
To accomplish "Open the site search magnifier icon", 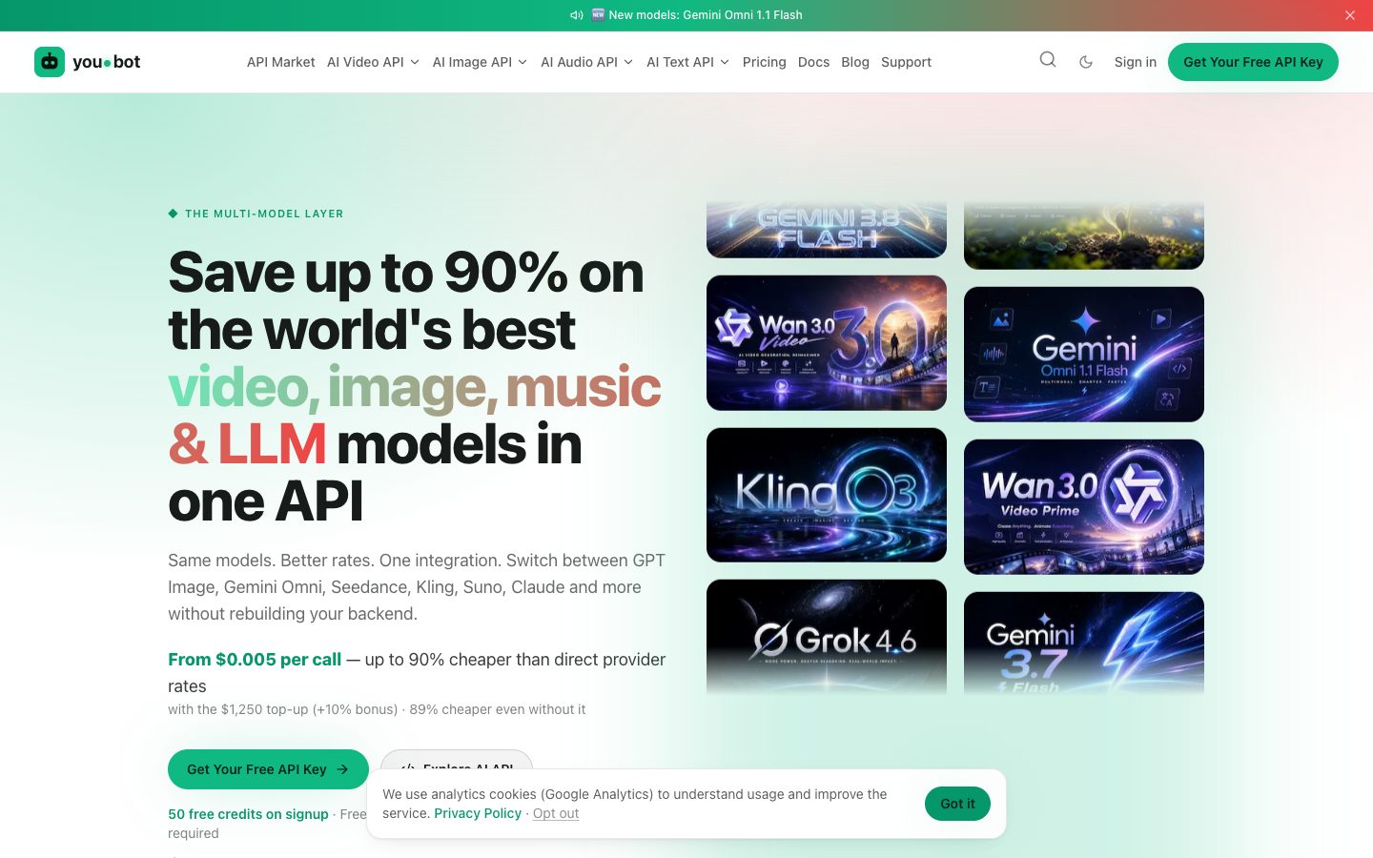I will [1048, 60].
